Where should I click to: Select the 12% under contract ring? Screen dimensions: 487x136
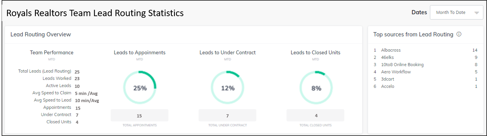227,87
